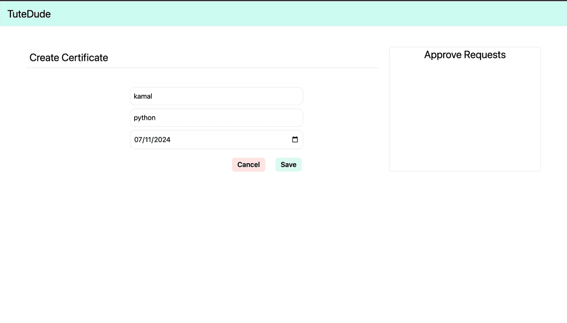The height and width of the screenshot is (323, 567).
Task: Focus the course field containing python
Action: click(x=216, y=118)
